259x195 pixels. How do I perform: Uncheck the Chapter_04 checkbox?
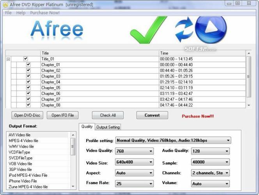pos(28,82)
